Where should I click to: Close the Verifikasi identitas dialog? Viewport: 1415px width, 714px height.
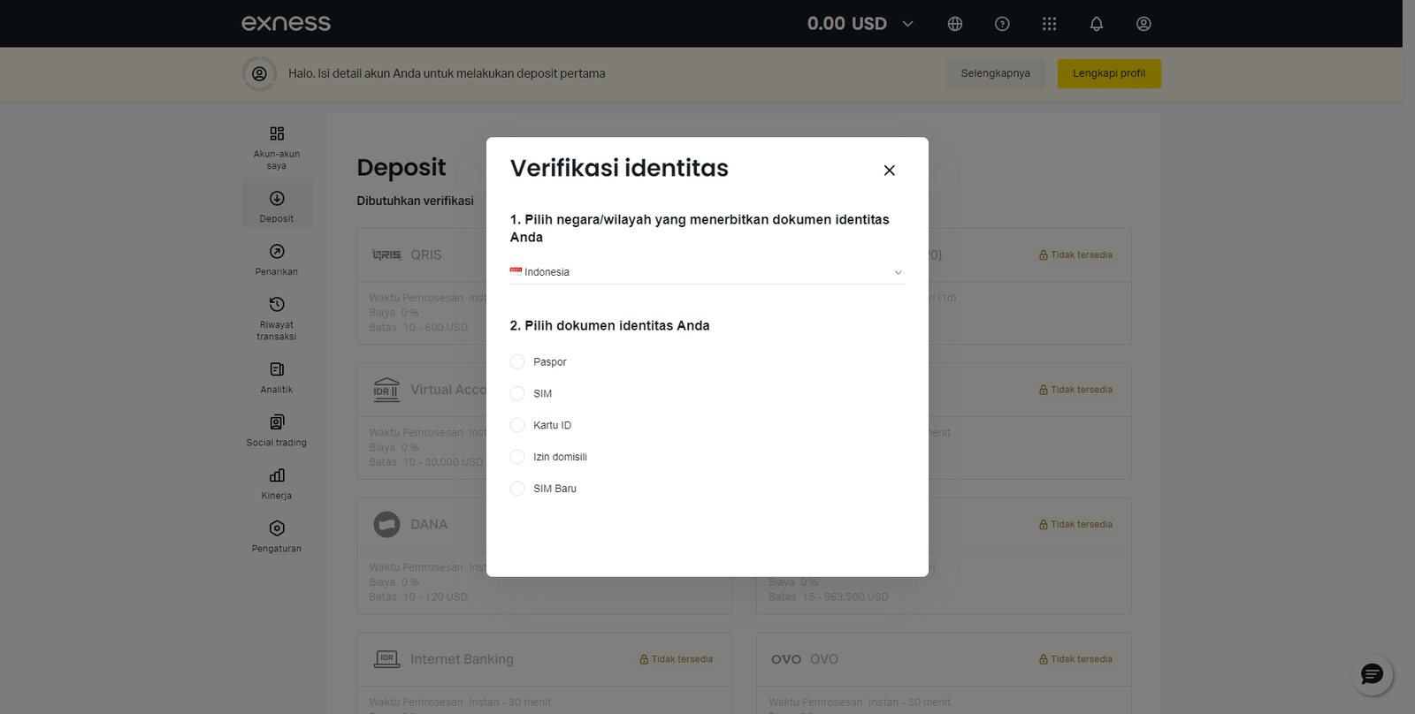(889, 171)
